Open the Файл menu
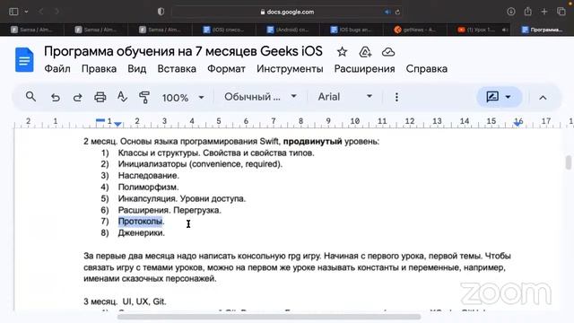574x323 pixels. point(57,69)
